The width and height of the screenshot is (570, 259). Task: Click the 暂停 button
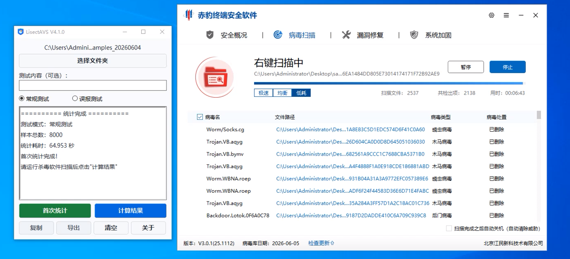465,67
